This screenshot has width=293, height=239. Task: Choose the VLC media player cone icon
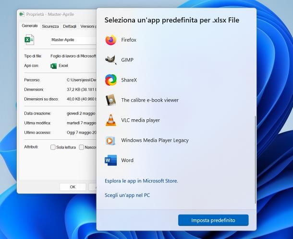(x=111, y=120)
